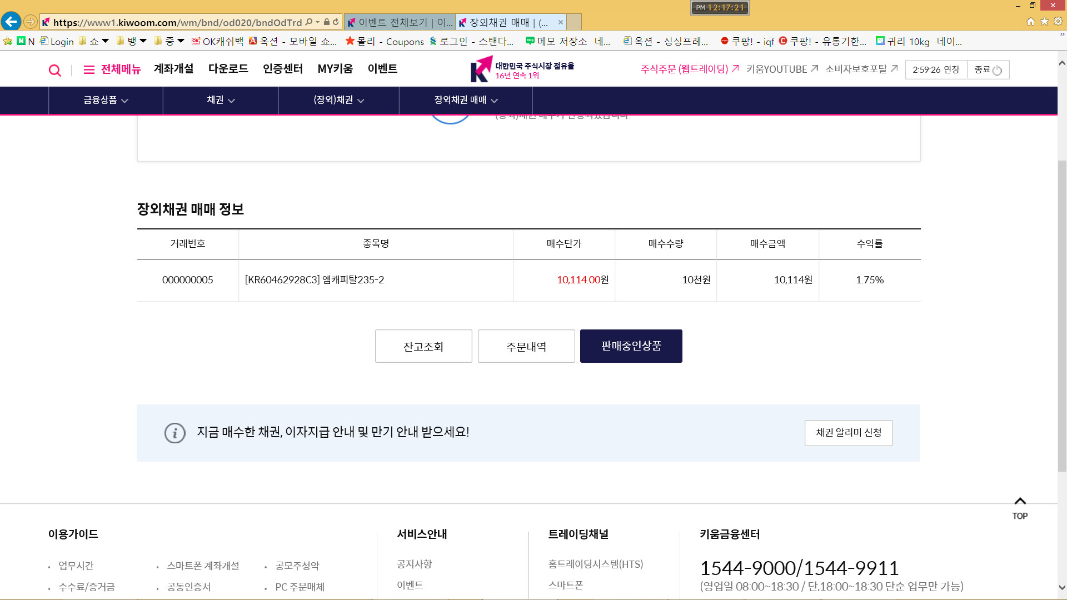Open the browser settings gear icon
Viewport: 1067px width, 600px height.
tap(1058, 22)
